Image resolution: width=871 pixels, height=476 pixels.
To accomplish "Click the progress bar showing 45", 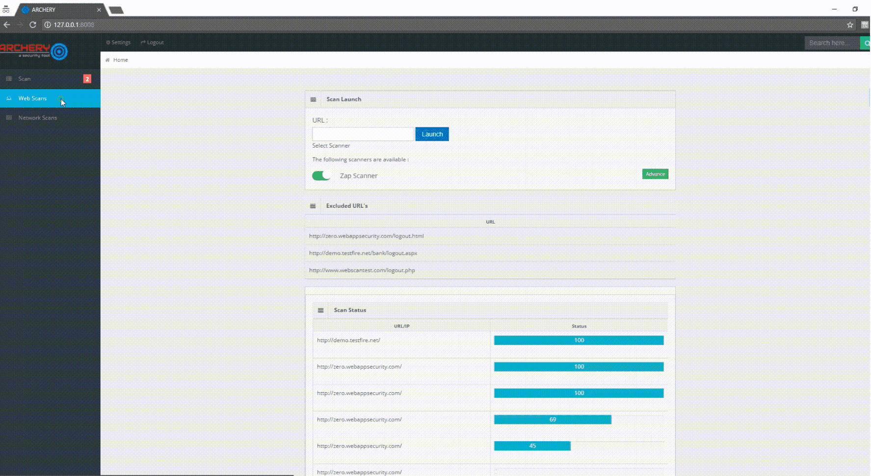I will tap(532, 446).
